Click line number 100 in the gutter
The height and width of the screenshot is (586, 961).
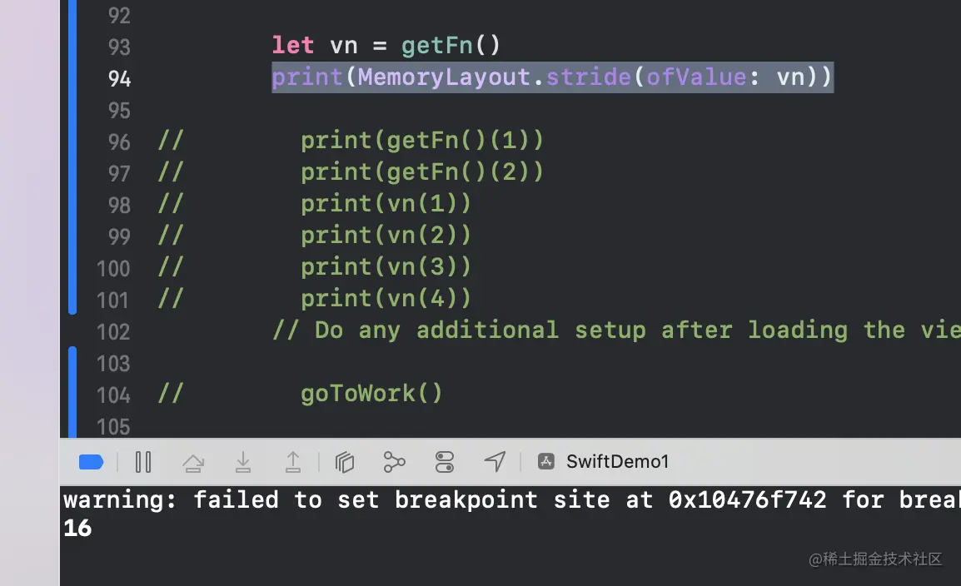(x=114, y=268)
